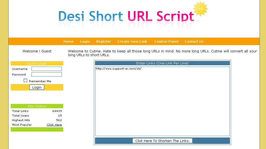This screenshot has width=266, height=149.
Task: Click the Welcome Guest greeting text
Action: point(37,51)
